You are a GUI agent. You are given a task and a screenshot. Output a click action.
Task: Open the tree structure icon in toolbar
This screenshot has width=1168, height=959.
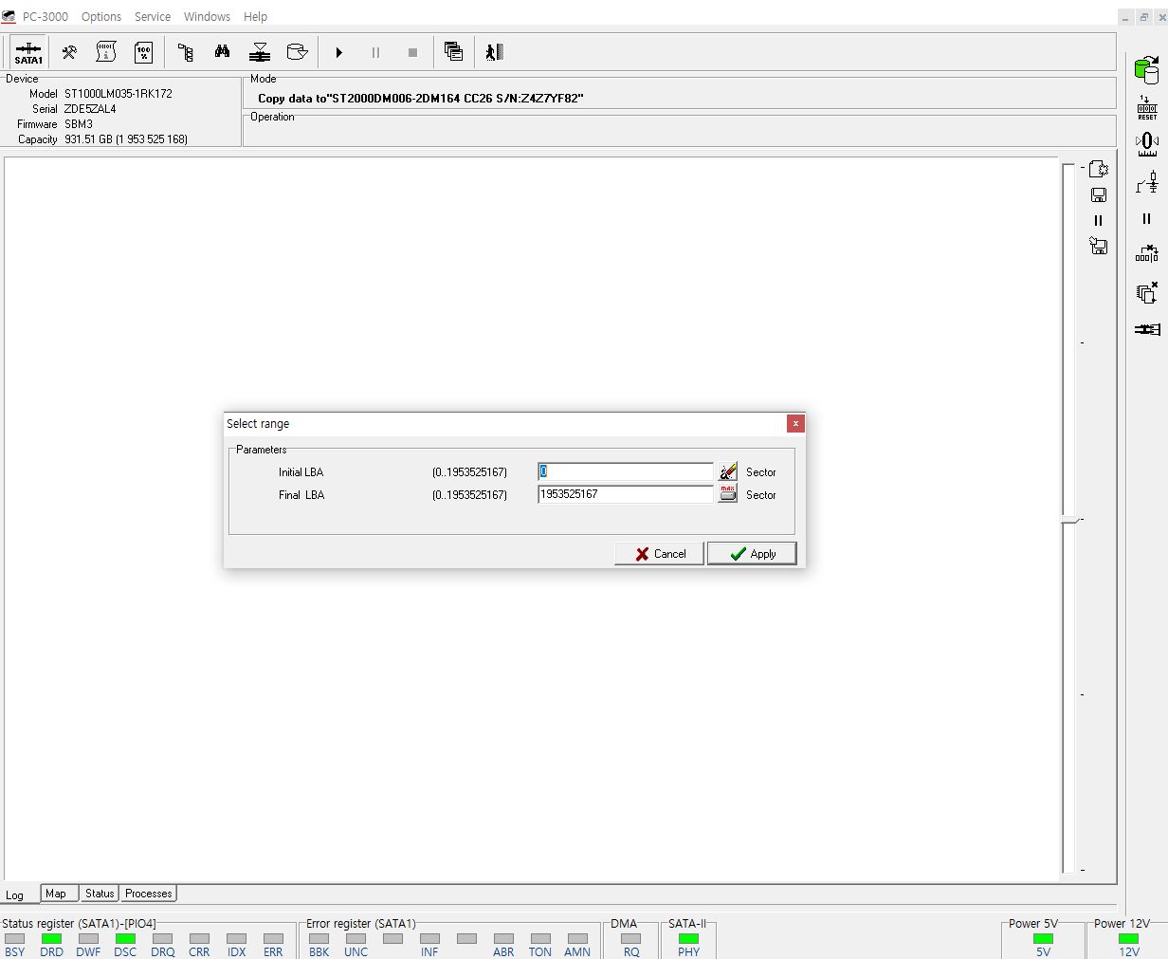click(186, 52)
